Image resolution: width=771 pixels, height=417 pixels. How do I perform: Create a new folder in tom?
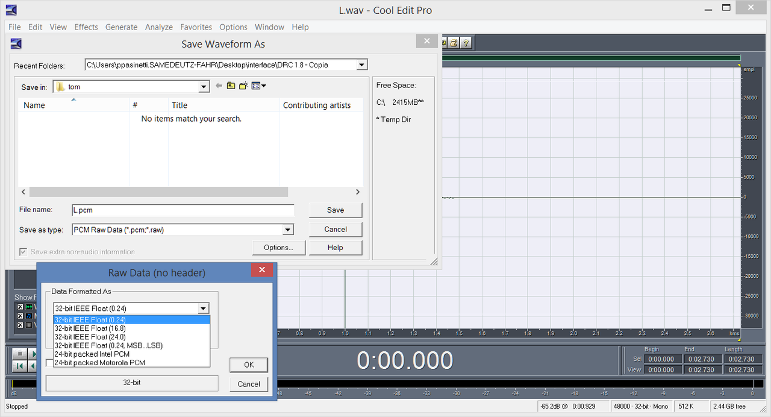point(243,86)
